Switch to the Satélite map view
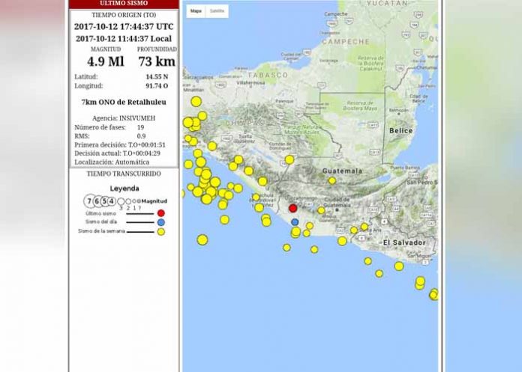522x372 pixels. [x=217, y=11]
